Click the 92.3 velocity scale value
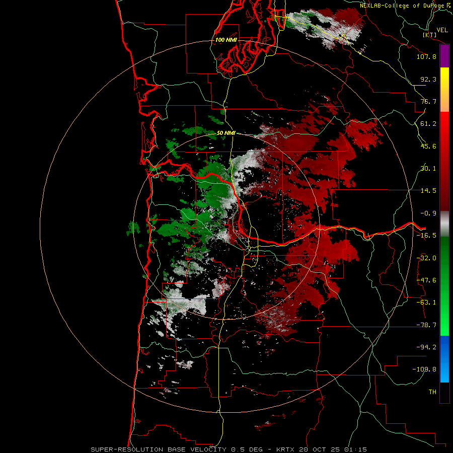 [428, 79]
